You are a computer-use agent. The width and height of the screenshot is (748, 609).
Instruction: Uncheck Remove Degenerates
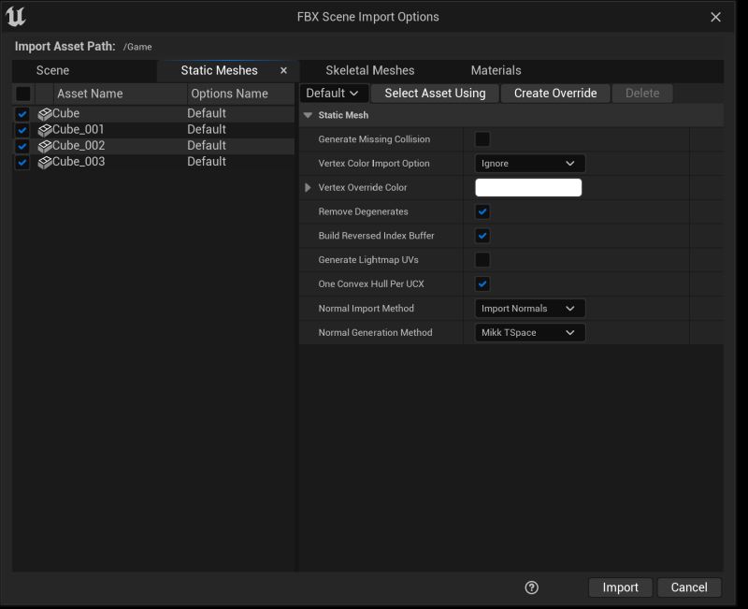[x=482, y=211]
